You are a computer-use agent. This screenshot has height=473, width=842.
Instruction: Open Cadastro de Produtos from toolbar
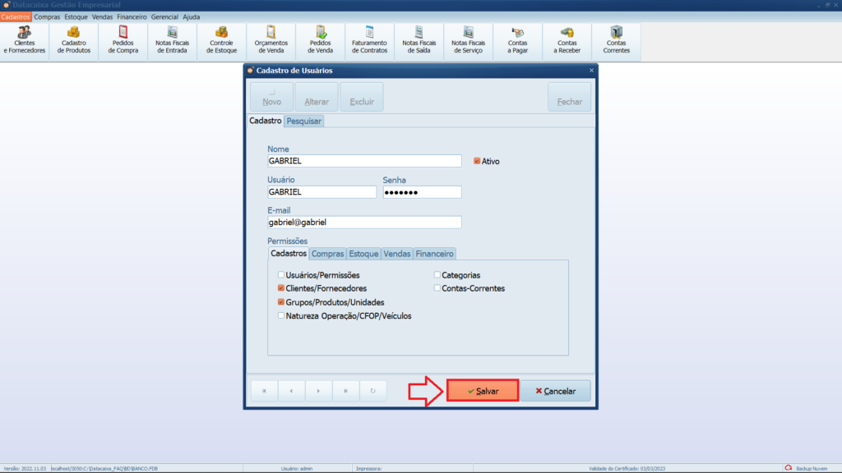[x=74, y=40]
